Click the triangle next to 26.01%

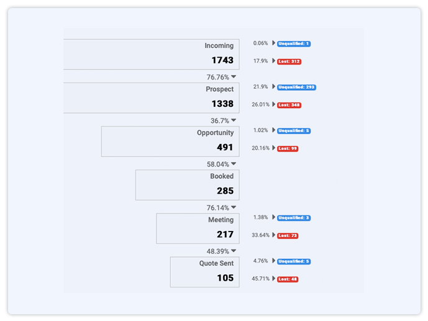pos(273,104)
